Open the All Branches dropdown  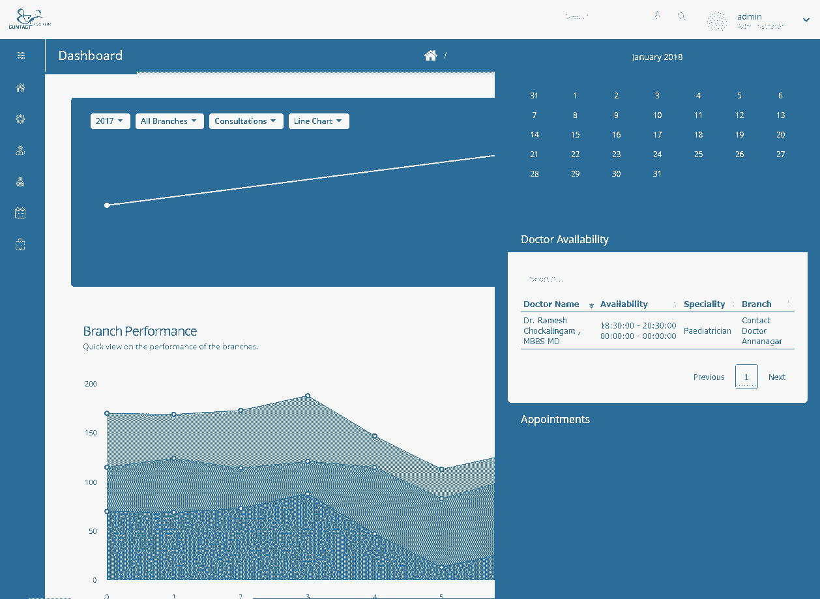click(169, 121)
